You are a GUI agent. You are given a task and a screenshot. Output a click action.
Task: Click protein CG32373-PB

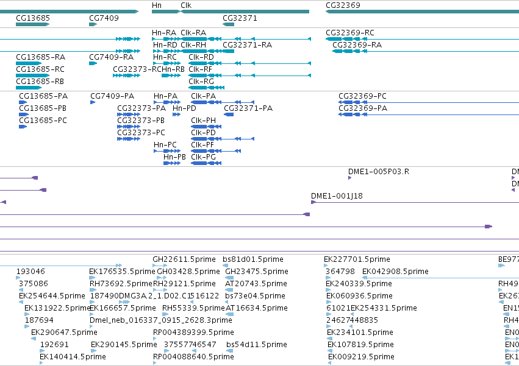(141, 121)
